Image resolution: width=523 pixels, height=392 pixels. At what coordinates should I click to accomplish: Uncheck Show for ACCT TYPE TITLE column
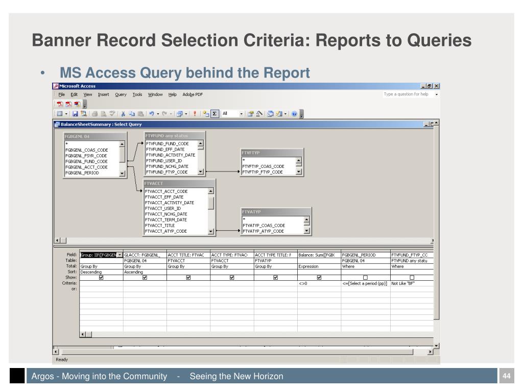click(275, 277)
